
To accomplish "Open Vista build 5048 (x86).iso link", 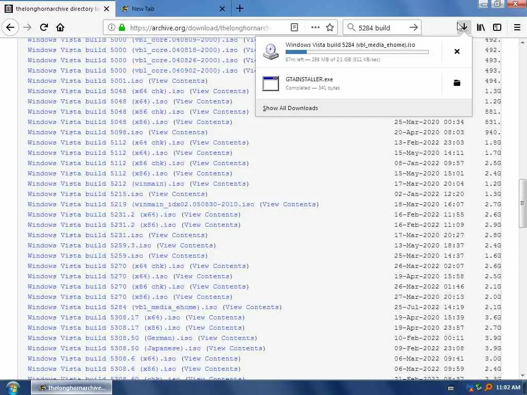I will (98, 122).
